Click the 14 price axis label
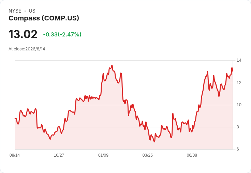This screenshot has width=251, height=173. click(x=239, y=60)
